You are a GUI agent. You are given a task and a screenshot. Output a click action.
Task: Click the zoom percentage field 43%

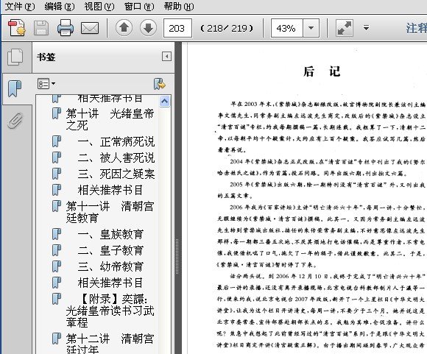tap(287, 28)
